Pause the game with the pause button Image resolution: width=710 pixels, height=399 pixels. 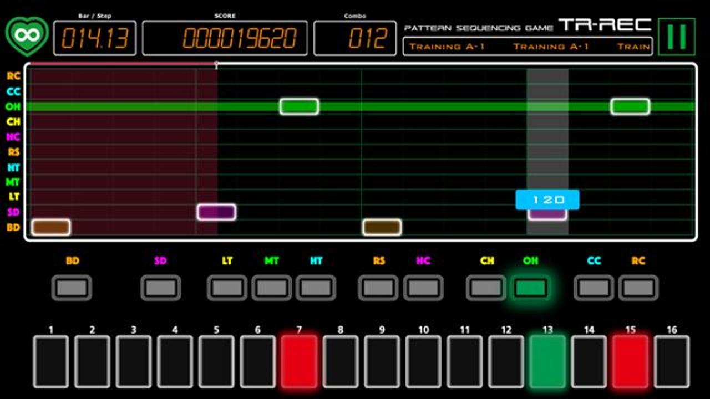click(677, 37)
